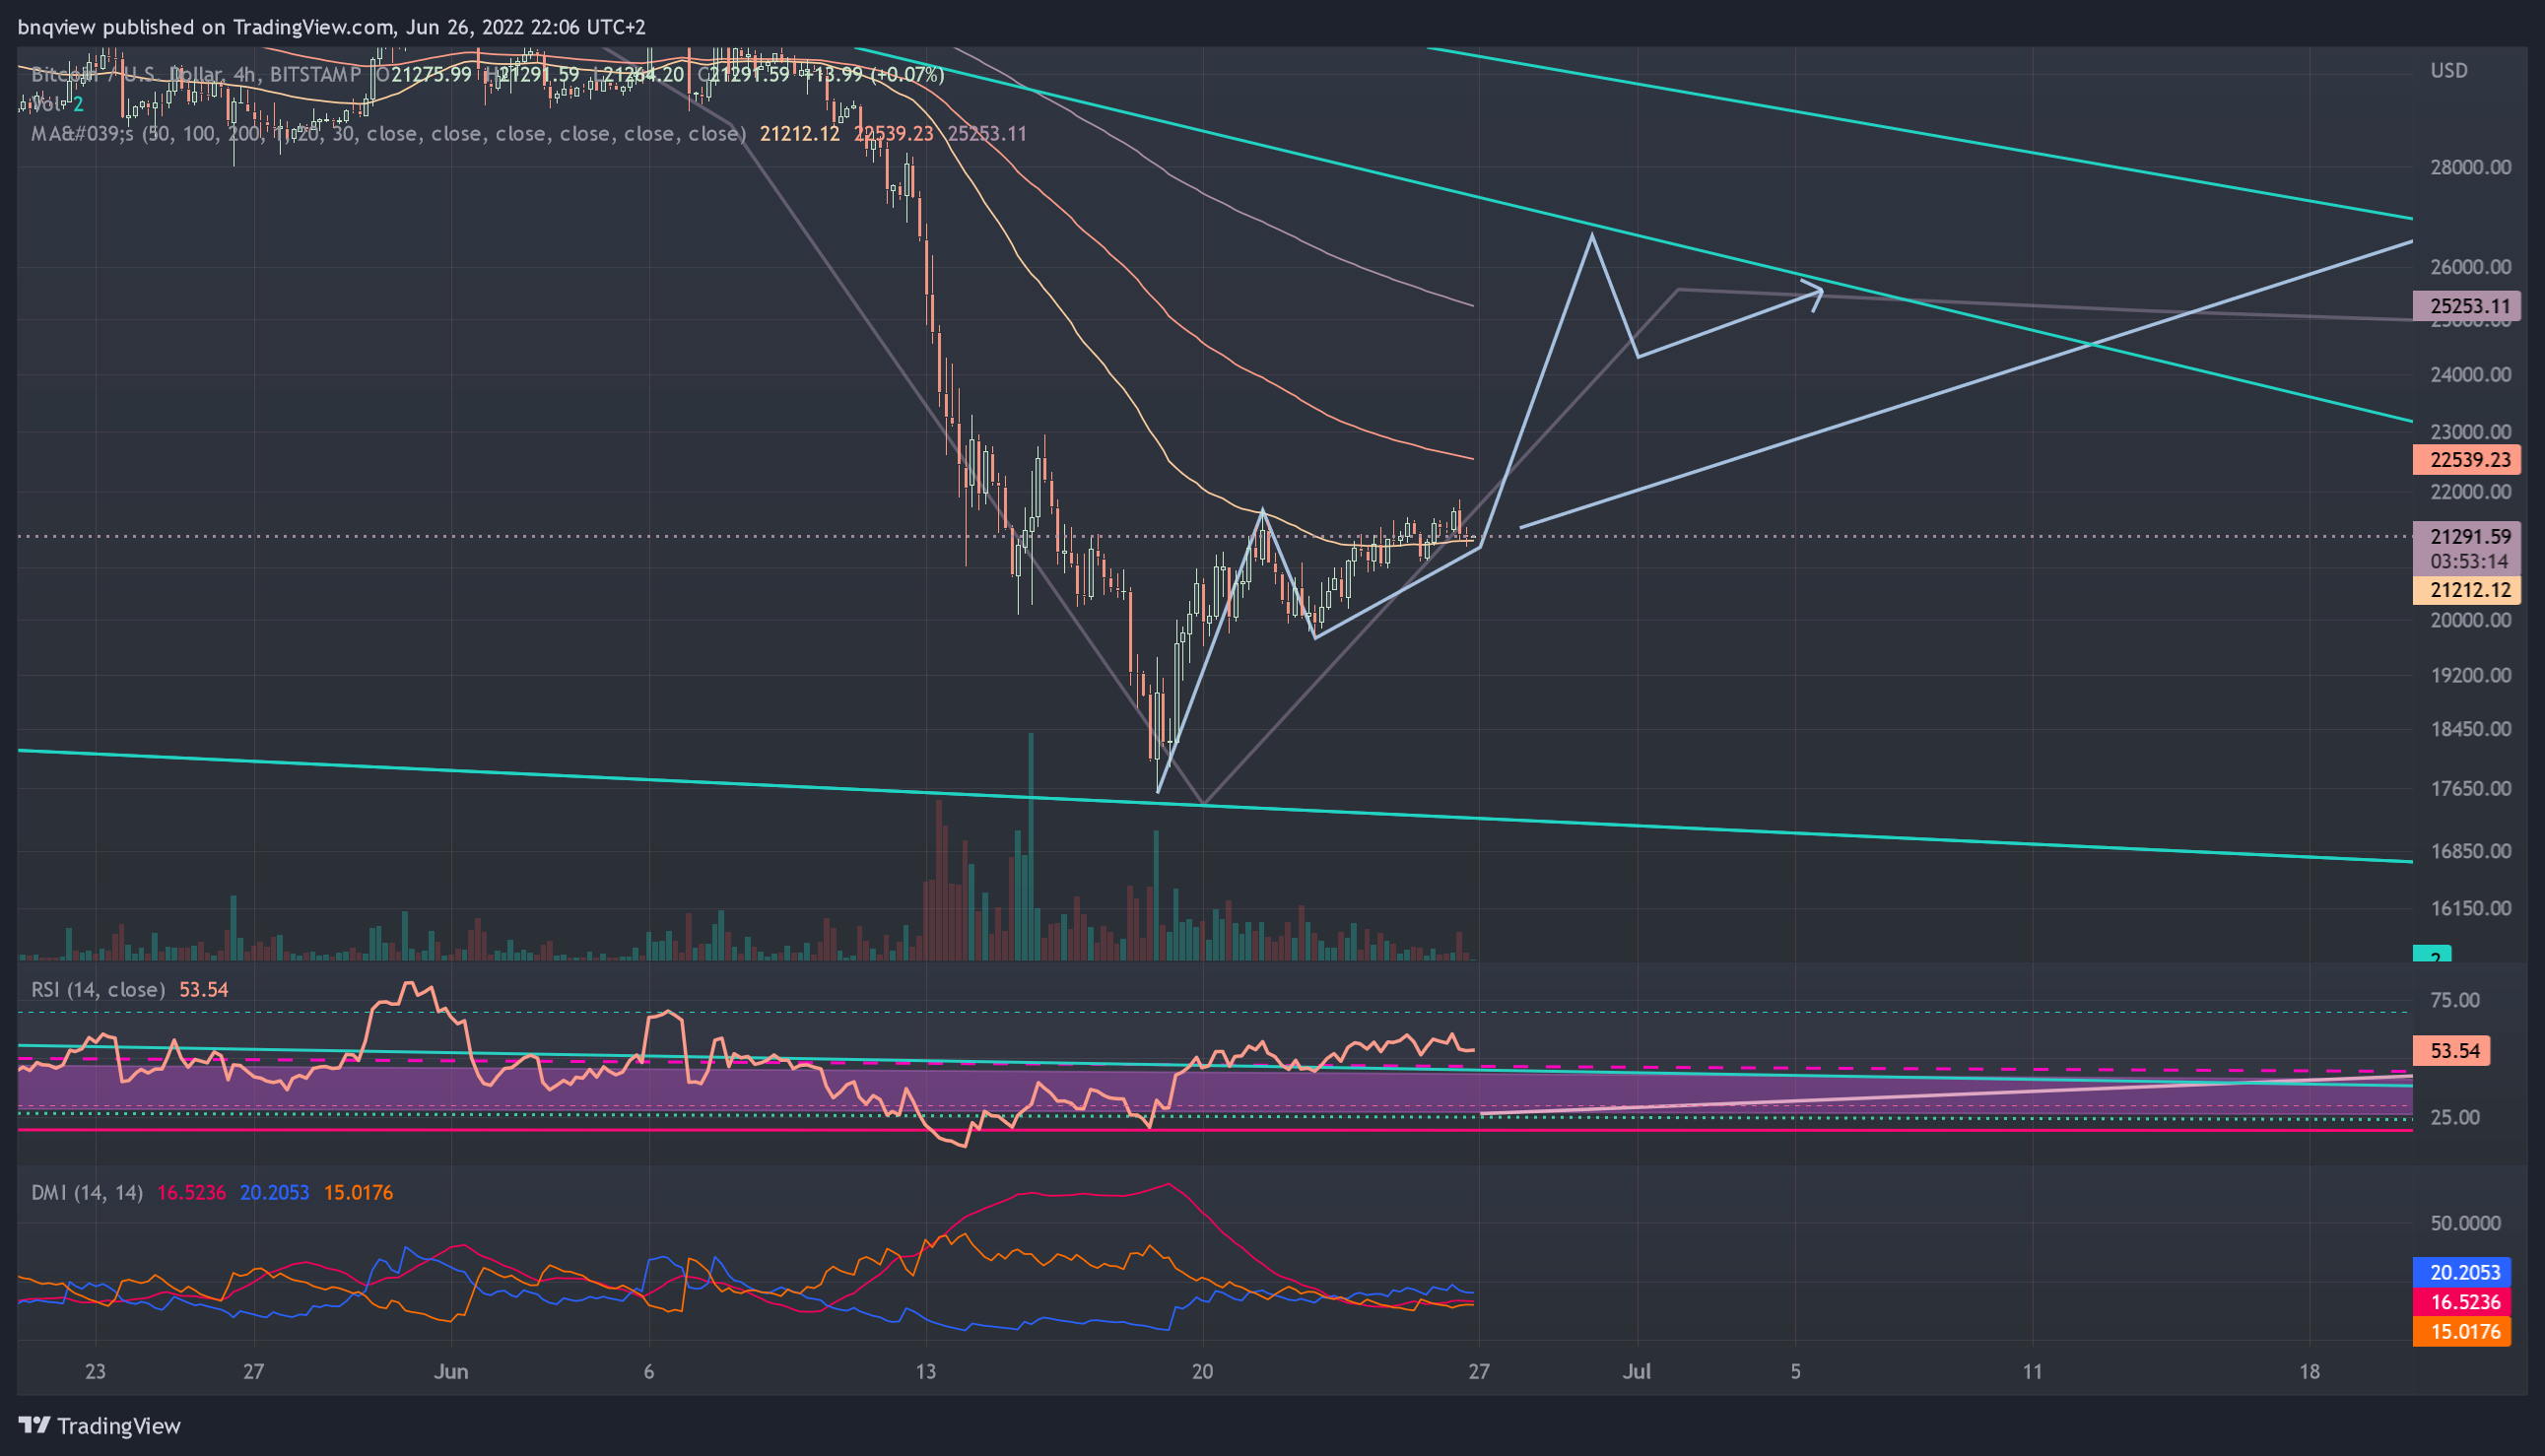The image size is (2545, 1456).
Task: Click the 28000.00 price scale label
Action: coord(2470,167)
